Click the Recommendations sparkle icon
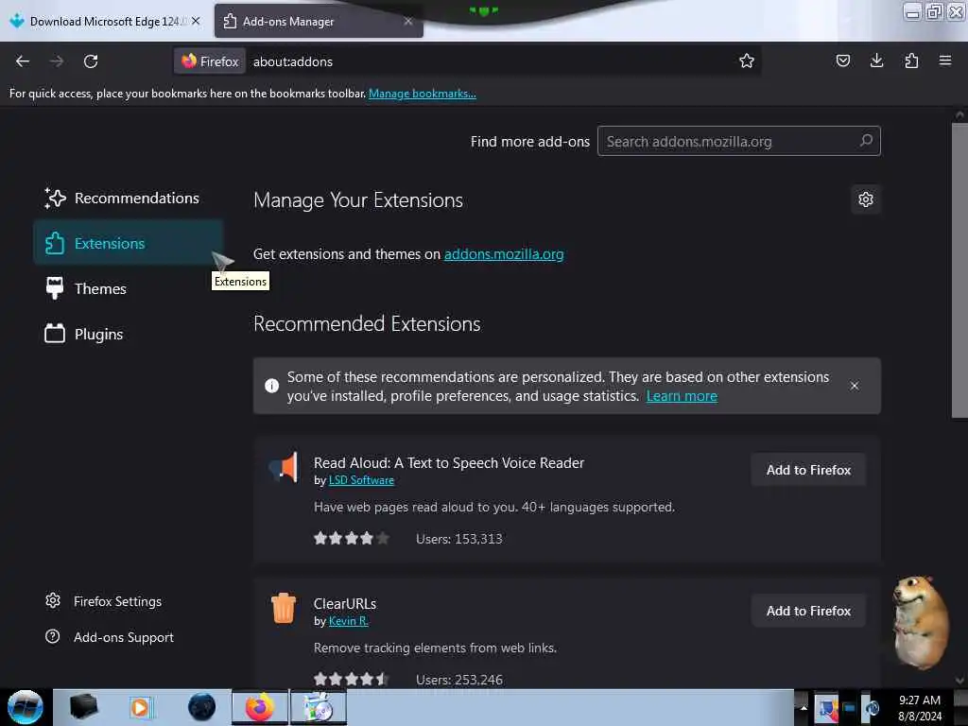Screen dimensions: 968x726 (x=55, y=199)
